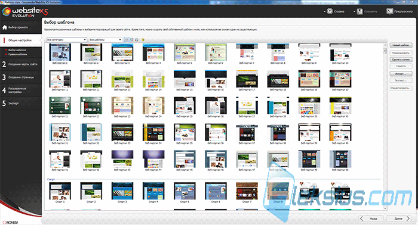Select template Веб-портал 19 thumbnail
Viewport: 418px width, 225px height.
[x=309, y=79]
